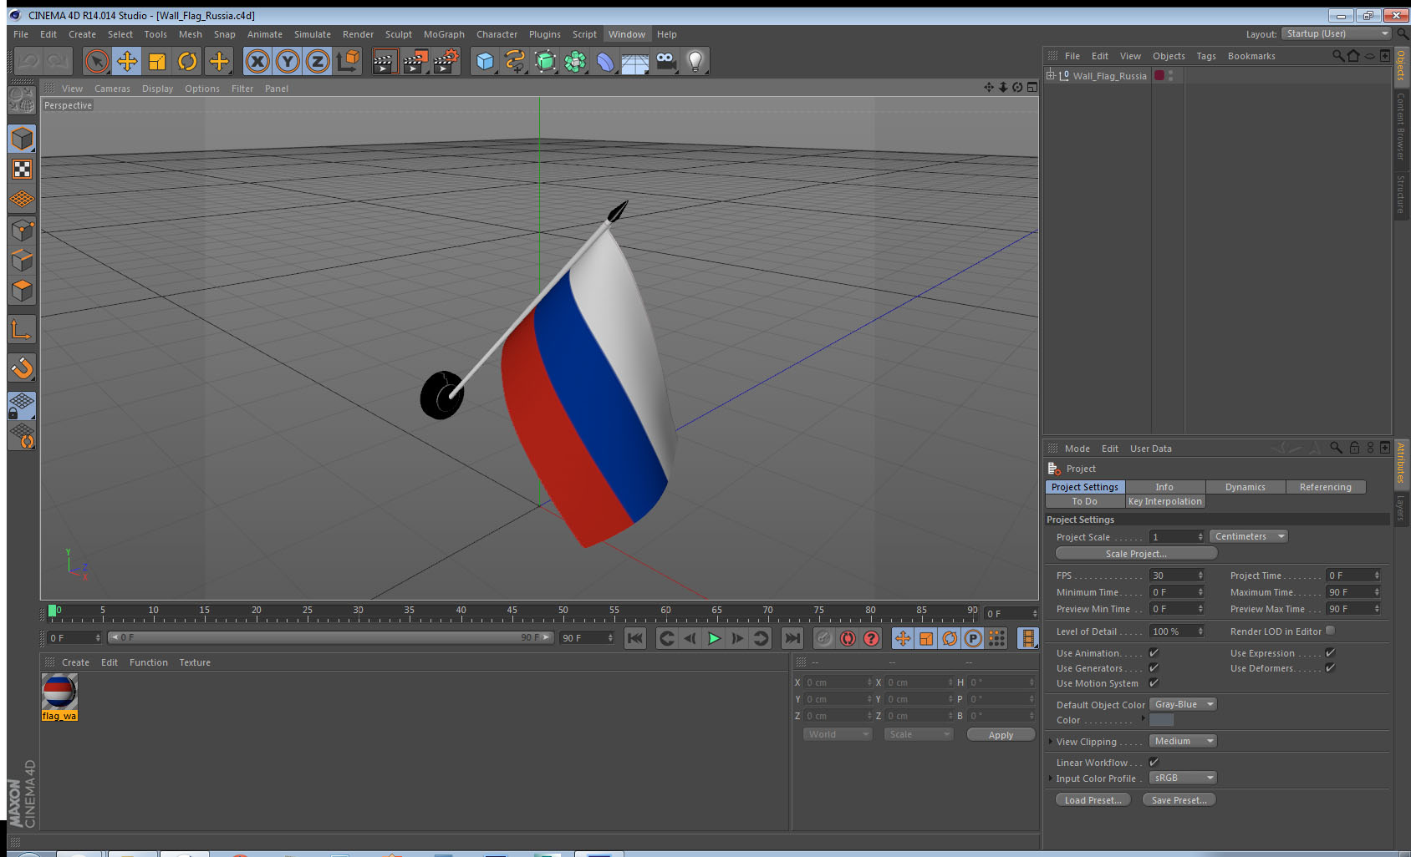Toggle the Snap magnet tool

22,368
